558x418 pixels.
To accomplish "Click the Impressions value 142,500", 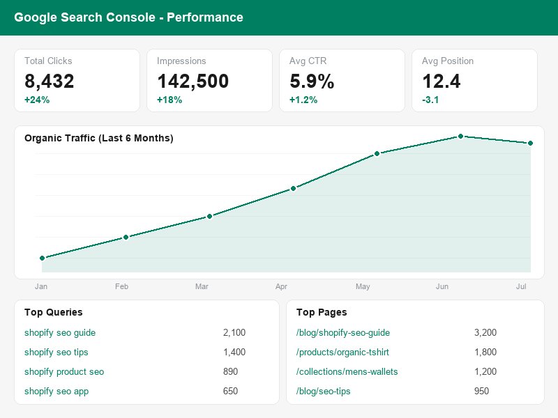I will tap(193, 82).
